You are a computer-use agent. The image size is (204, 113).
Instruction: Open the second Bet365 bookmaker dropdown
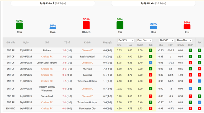pos(167,40)
